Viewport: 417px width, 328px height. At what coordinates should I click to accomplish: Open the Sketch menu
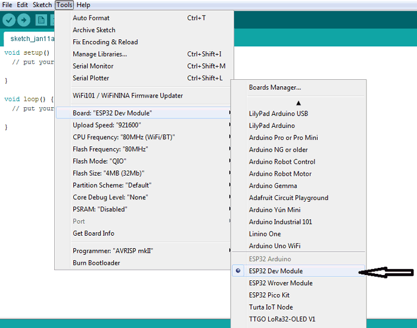point(42,5)
